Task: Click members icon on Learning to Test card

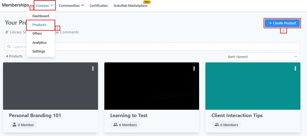Action: pos(115,125)
